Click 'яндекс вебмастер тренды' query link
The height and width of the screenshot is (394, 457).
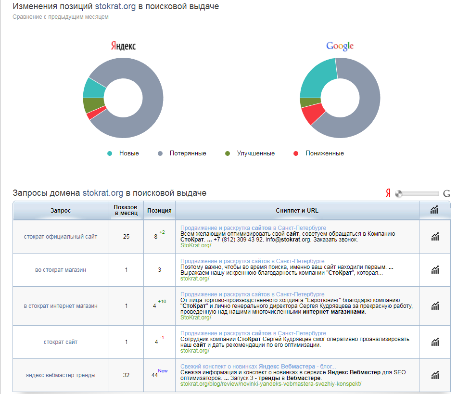point(61,375)
